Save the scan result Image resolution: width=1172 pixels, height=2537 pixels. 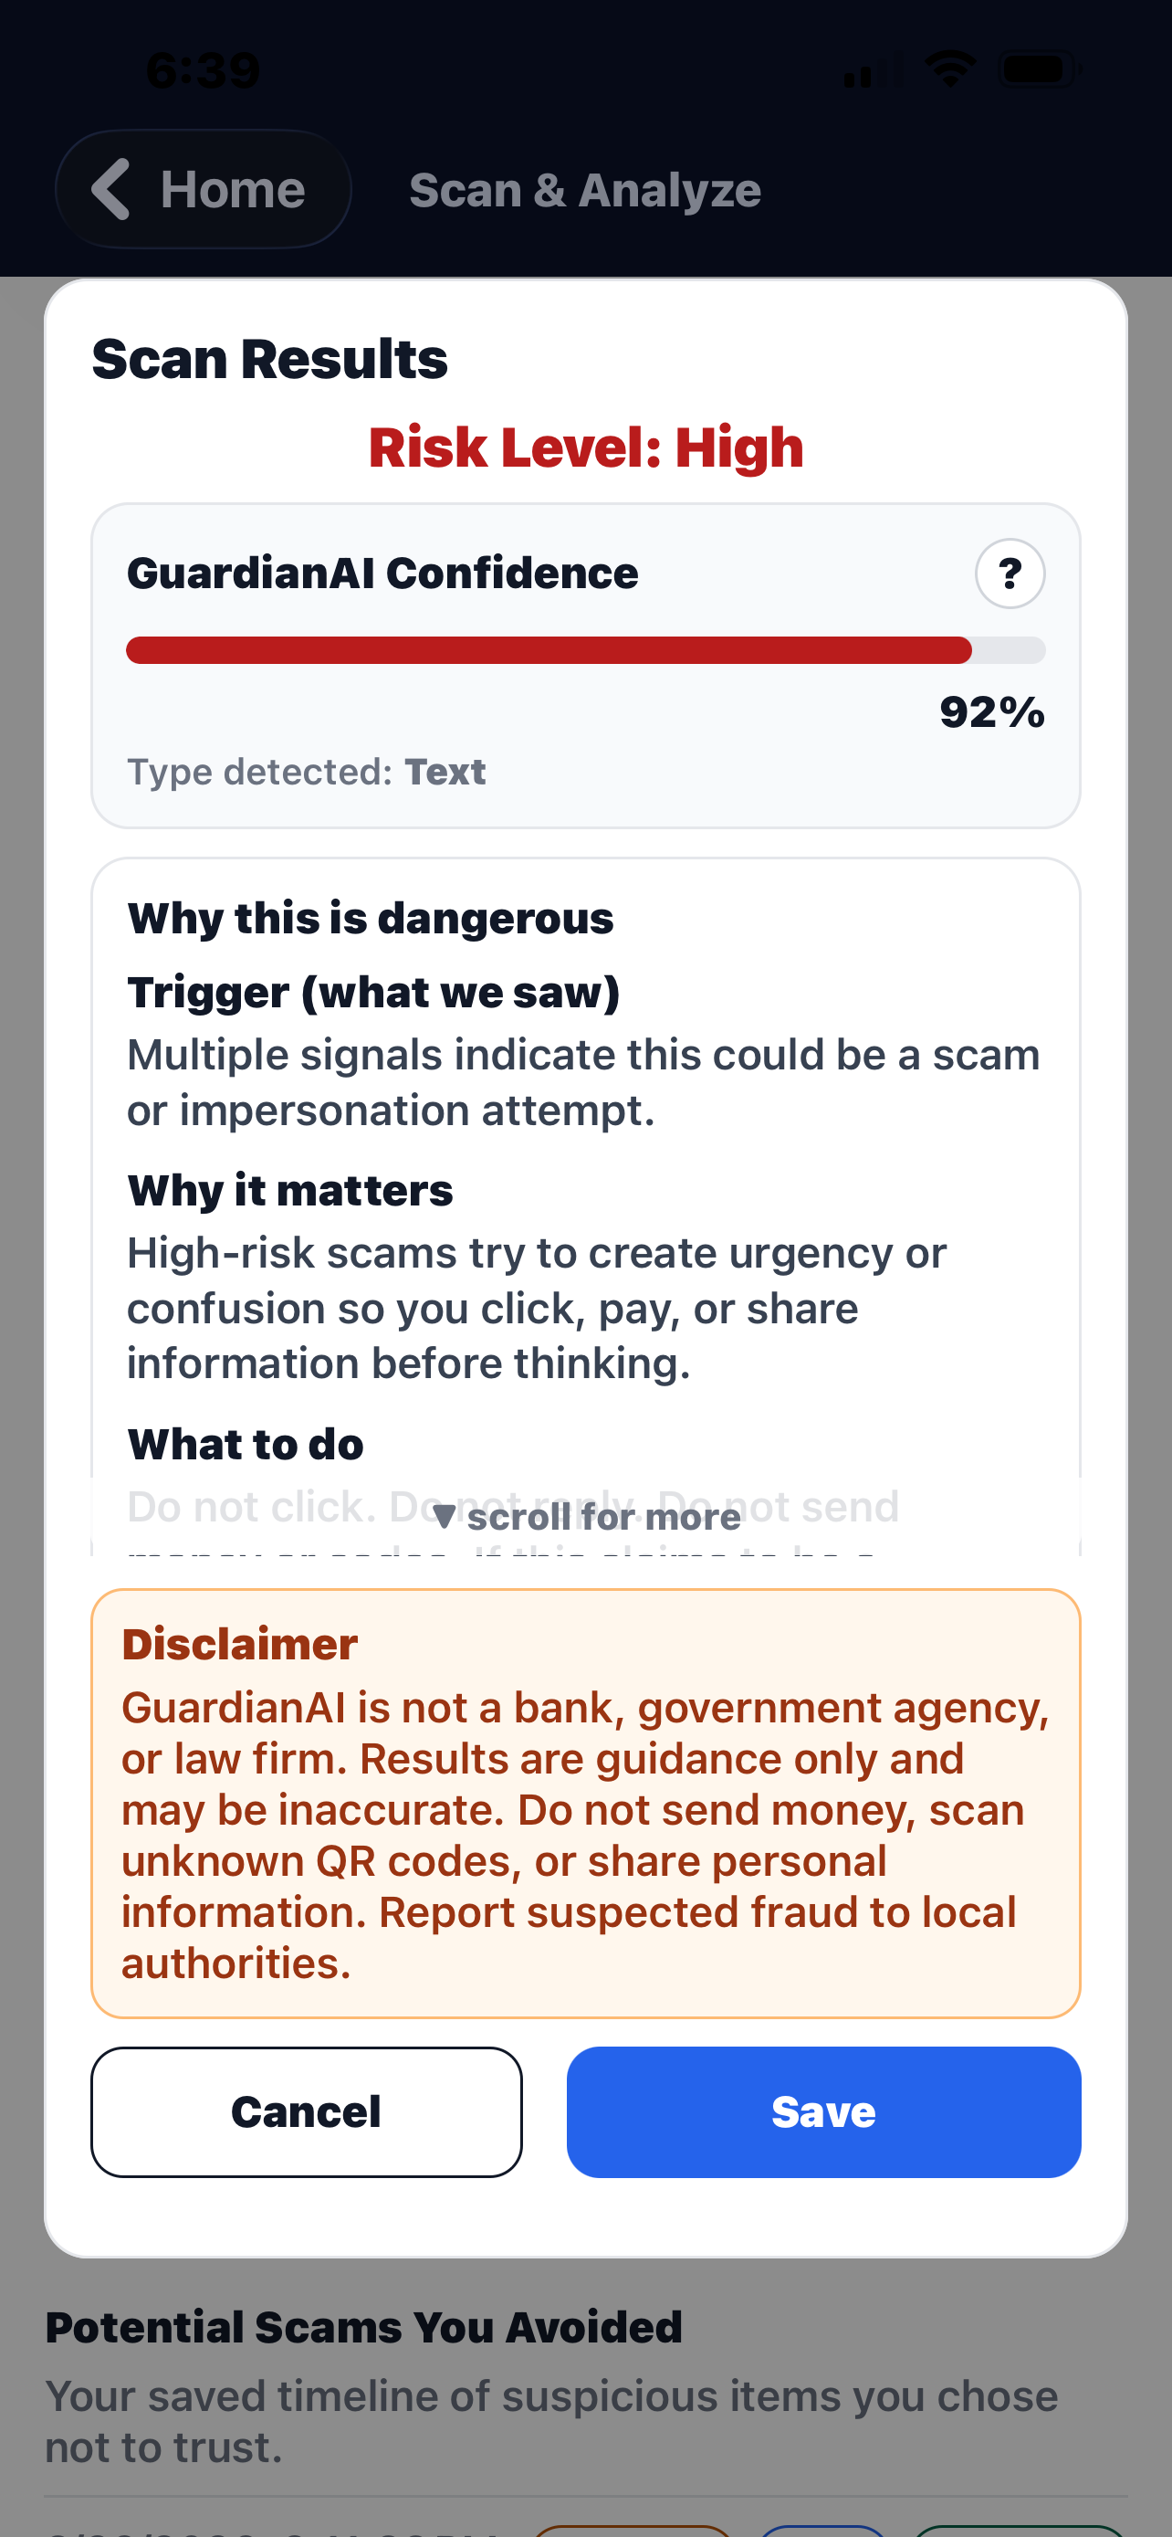pyautogui.click(x=823, y=2111)
